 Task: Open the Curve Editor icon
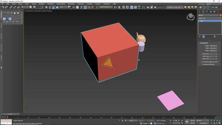pyautogui.click(x=135, y=7)
